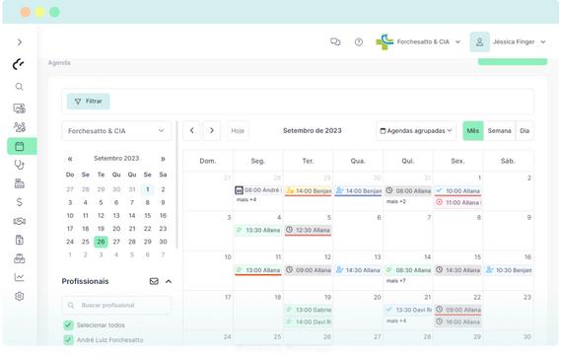Click the user icon on 10:30 Benjamin event
The image size is (561, 357).
[489, 270]
